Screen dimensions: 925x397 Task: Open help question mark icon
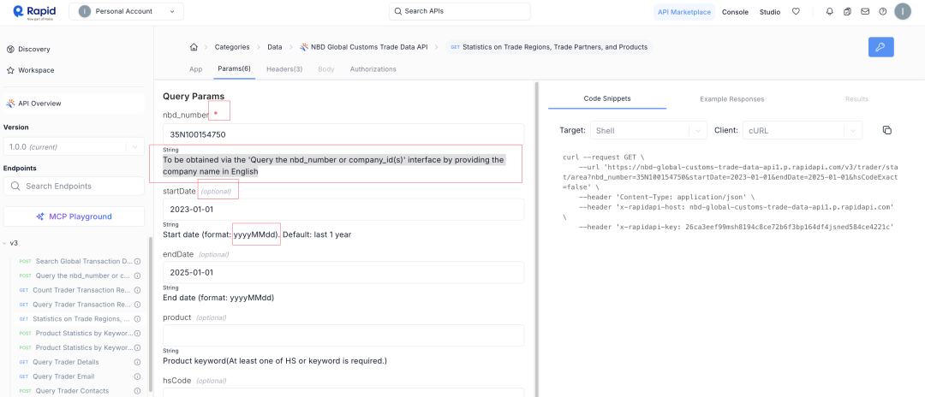(882, 11)
